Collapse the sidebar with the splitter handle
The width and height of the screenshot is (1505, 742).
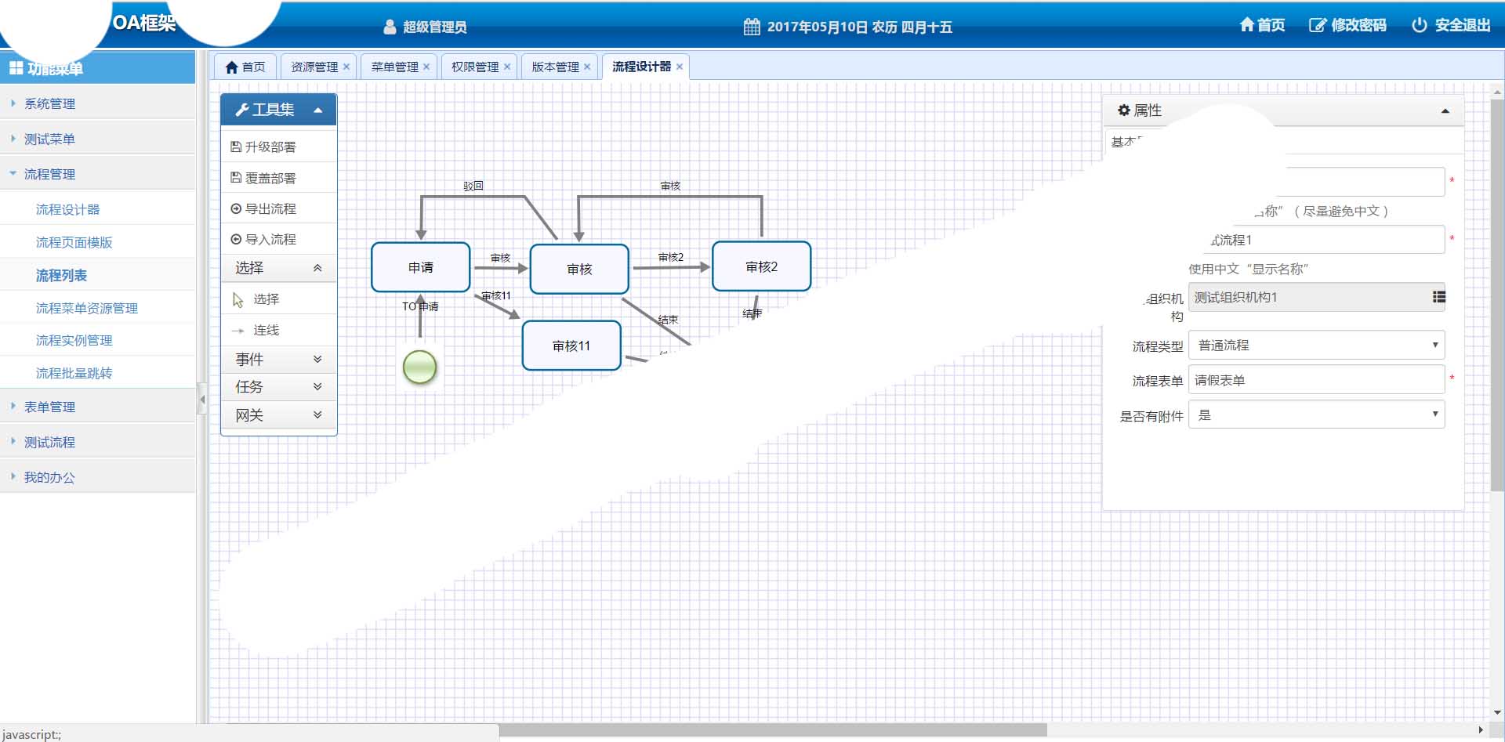202,400
